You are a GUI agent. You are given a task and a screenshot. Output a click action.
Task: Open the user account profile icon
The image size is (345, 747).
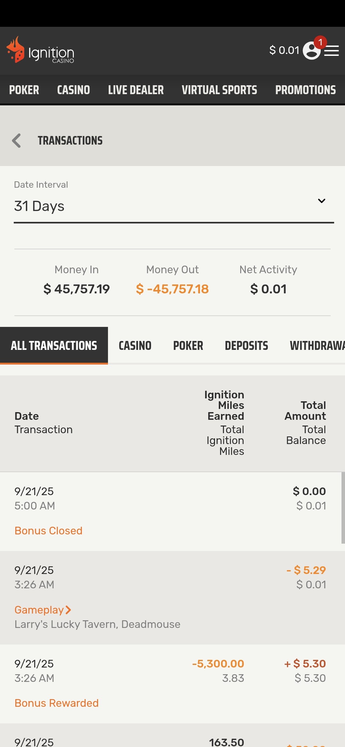[311, 50]
